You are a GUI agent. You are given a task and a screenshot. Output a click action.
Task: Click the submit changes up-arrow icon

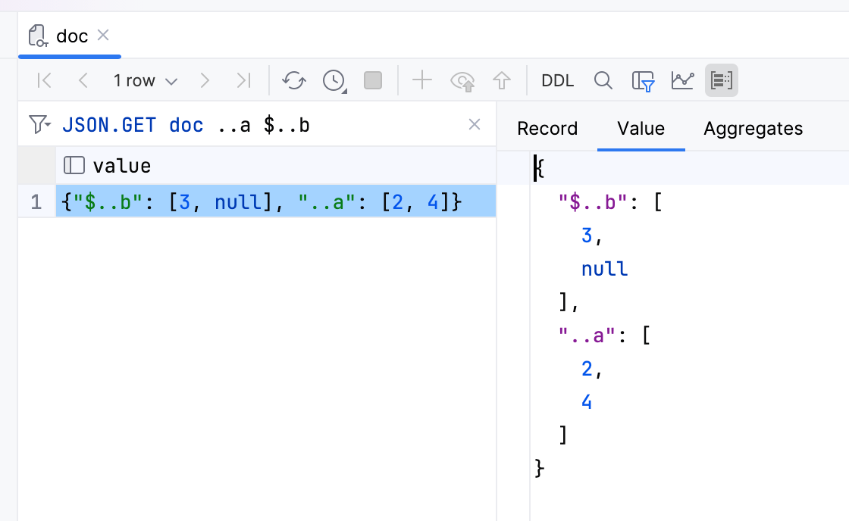[x=501, y=80]
